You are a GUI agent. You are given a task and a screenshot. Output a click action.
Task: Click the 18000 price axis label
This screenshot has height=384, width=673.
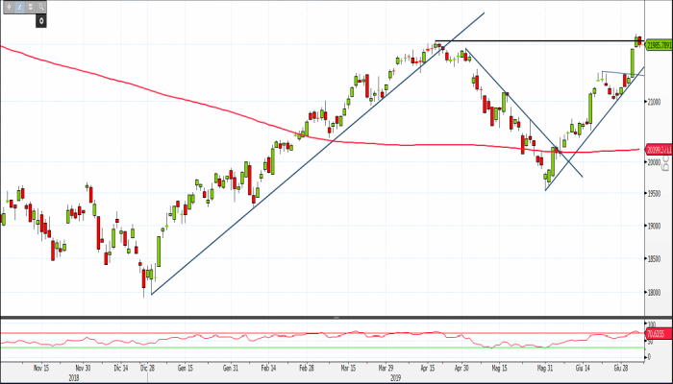(x=655, y=293)
